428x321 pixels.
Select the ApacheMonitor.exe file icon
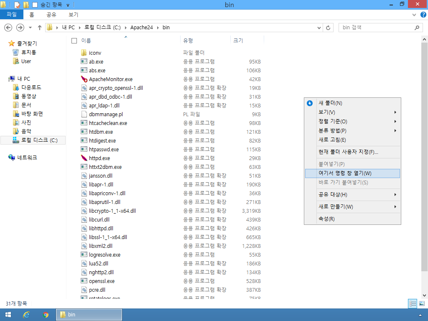[84, 79]
